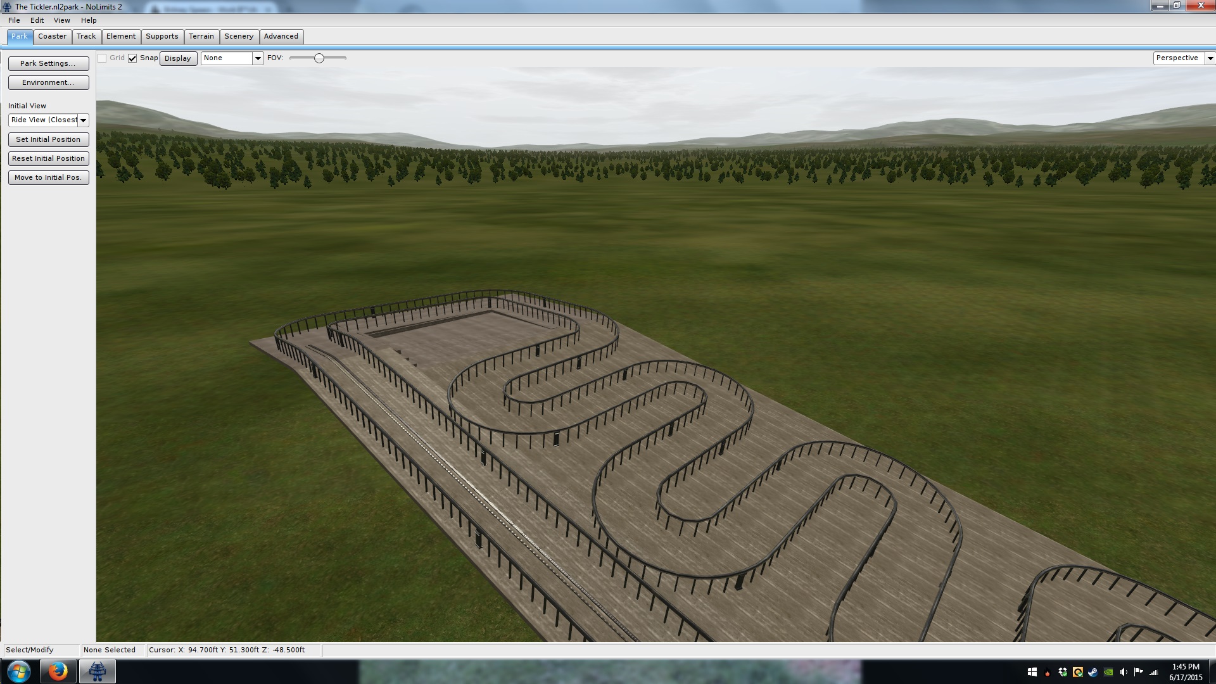This screenshot has height=684, width=1216.
Task: Expand the None dropdown in toolbar
Action: pyautogui.click(x=257, y=58)
